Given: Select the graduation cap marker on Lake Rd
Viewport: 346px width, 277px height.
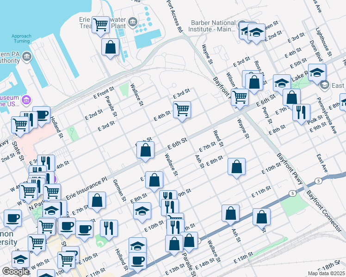Looking at the screenshot, I should [317, 72].
